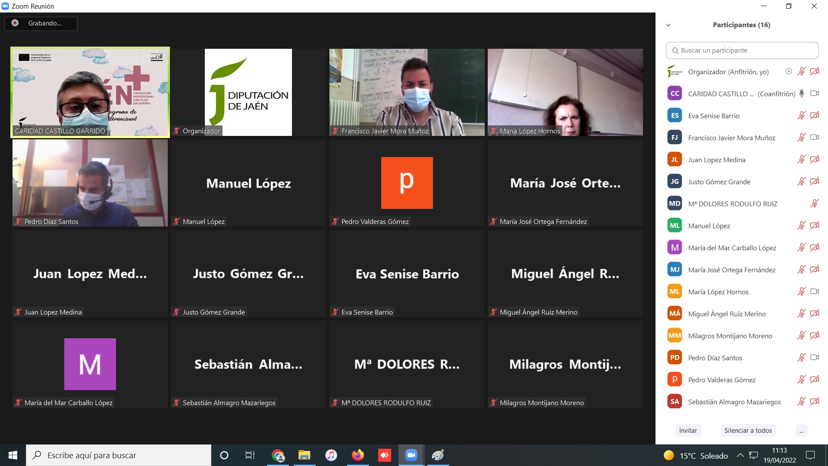
Task: Click the camera icon for María López Hornos
Action: point(814,292)
